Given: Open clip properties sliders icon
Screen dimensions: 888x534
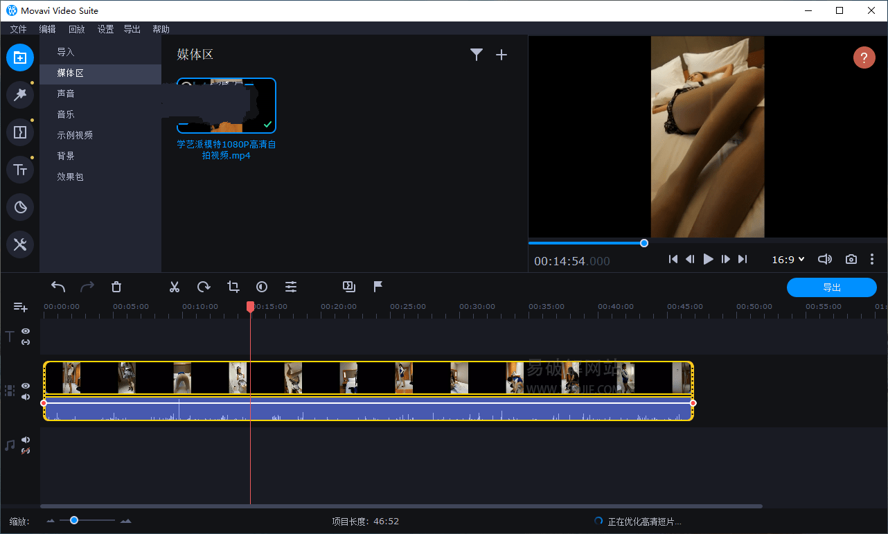Looking at the screenshot, I should click(x=291, y=287).
